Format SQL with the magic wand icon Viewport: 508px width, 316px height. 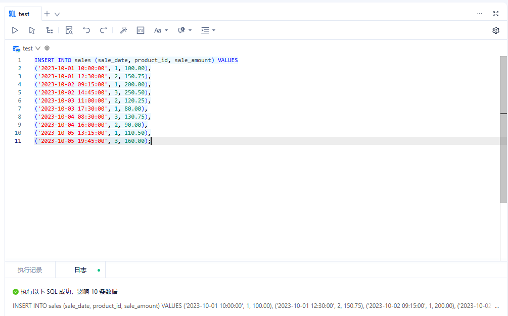click(123, 30)
